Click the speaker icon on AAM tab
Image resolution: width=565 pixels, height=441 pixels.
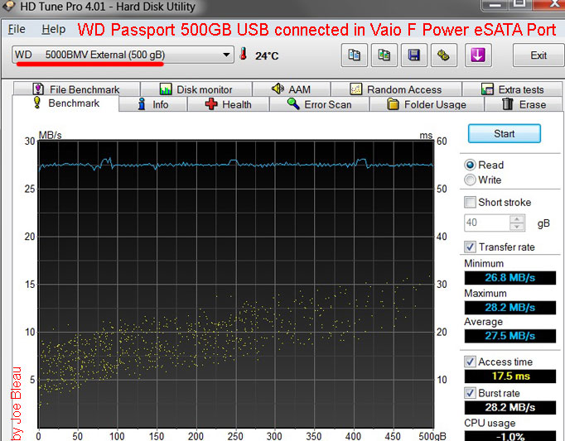coord(278,89)
